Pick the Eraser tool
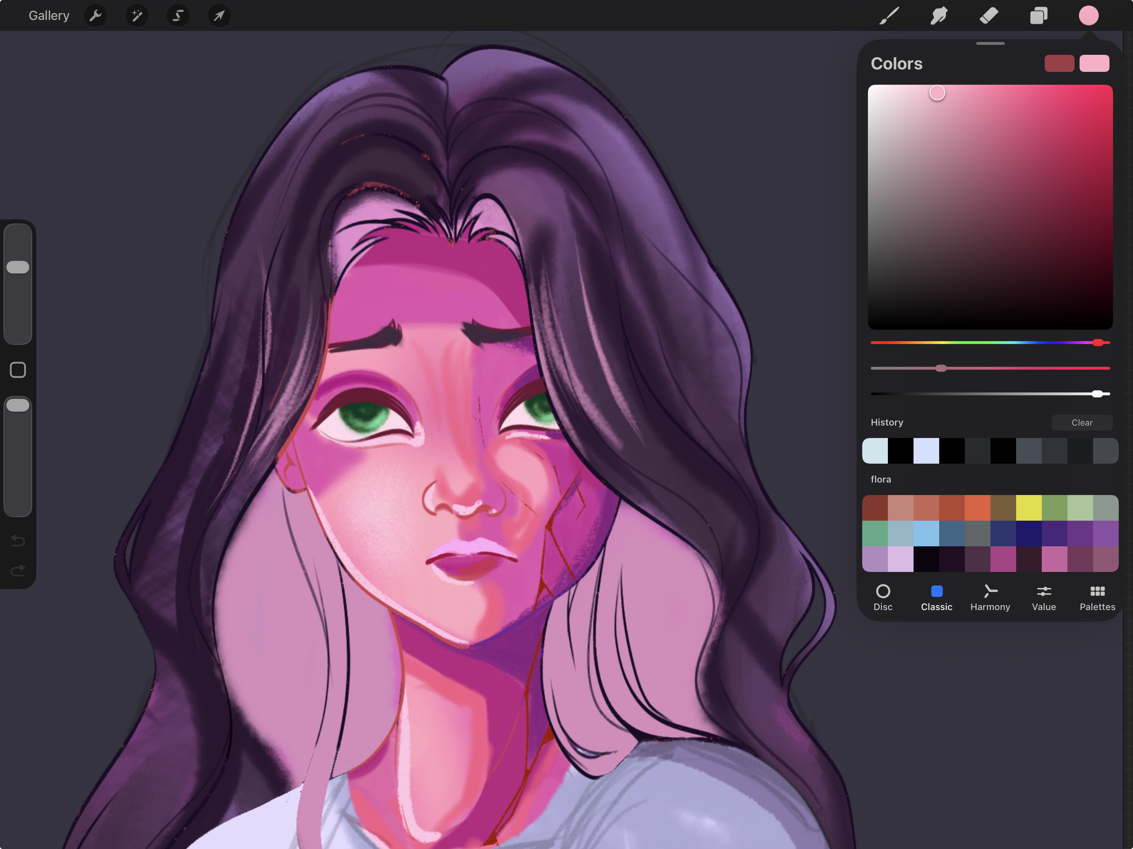 pyautogui.click(x=988, y=15)
